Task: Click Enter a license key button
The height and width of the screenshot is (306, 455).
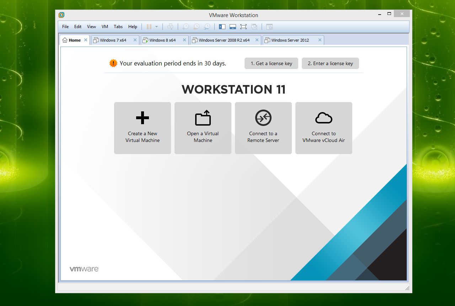Action: (330, 63)
